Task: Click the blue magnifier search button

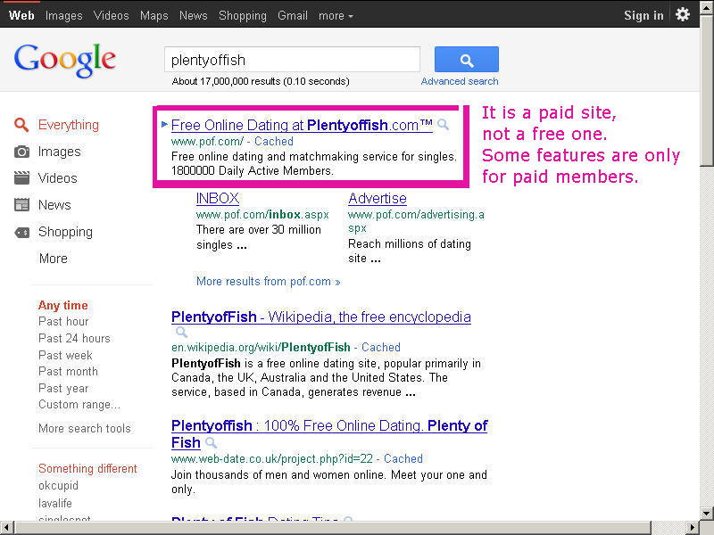Action: (466, 59)
